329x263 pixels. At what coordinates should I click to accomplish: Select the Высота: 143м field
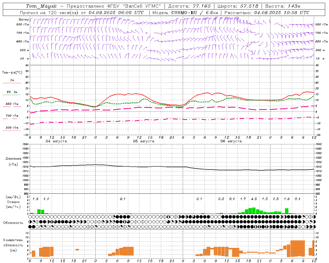283,6
